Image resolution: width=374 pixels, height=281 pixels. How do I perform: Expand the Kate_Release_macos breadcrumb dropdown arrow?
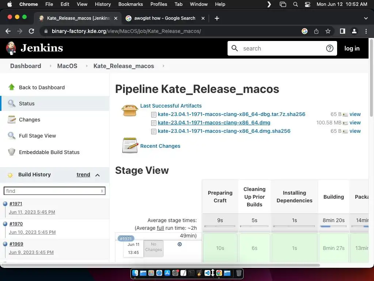click(163, 66)
